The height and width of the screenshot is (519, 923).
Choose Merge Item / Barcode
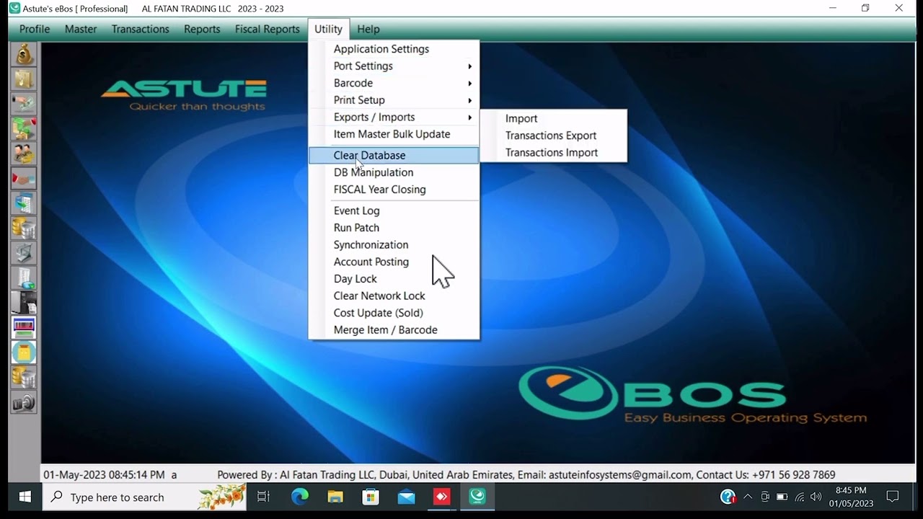[x=394, y=330]
